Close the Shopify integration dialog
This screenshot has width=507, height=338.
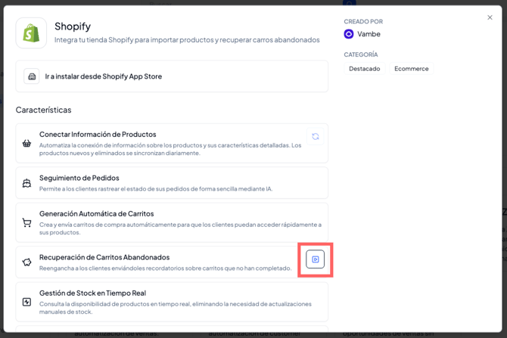click(x=490, y=17)
